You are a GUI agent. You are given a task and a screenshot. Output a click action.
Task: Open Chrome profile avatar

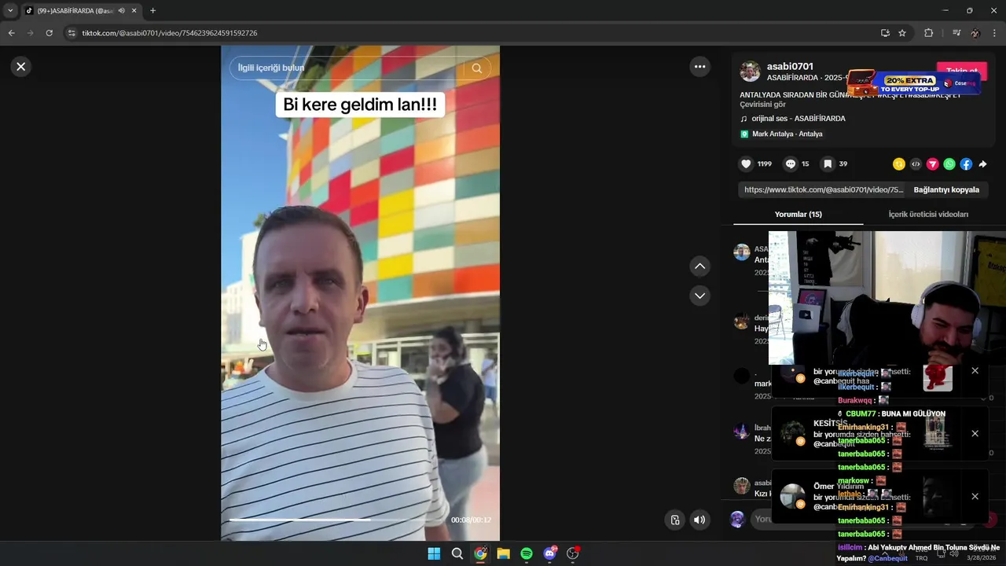(975, 33)
